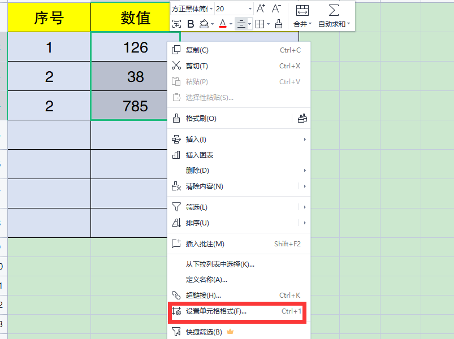Select the 序号 header cell

click(49, 18)
